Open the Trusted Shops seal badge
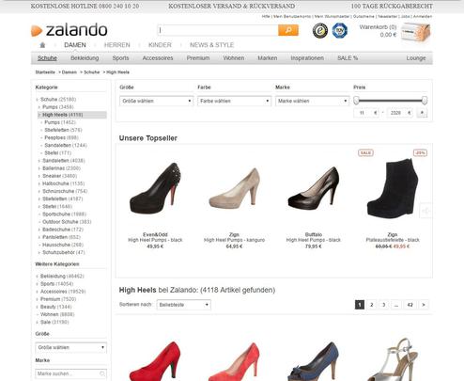Viewport: 464px width, 381px height. click(x=320, y=31)
